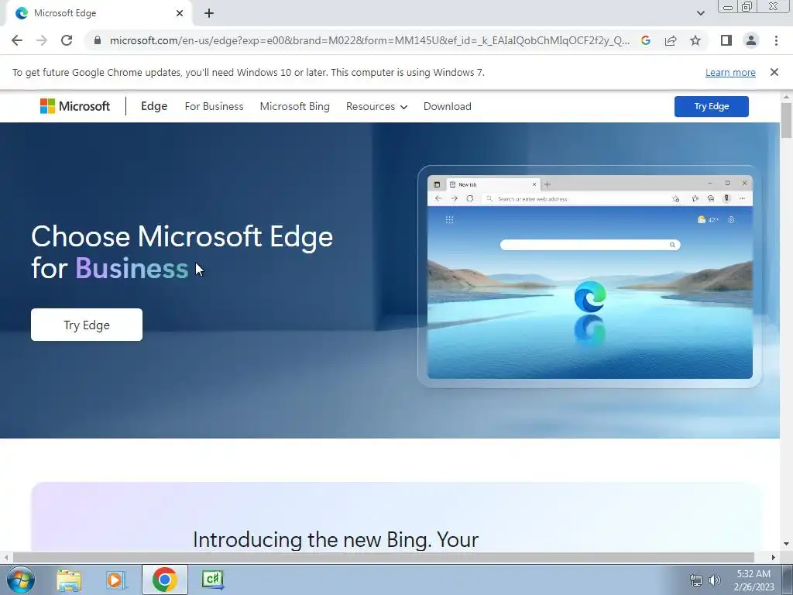The image size is (793, 595).
Task: Open the Edge nav link
Action: [x=154, y=106]
